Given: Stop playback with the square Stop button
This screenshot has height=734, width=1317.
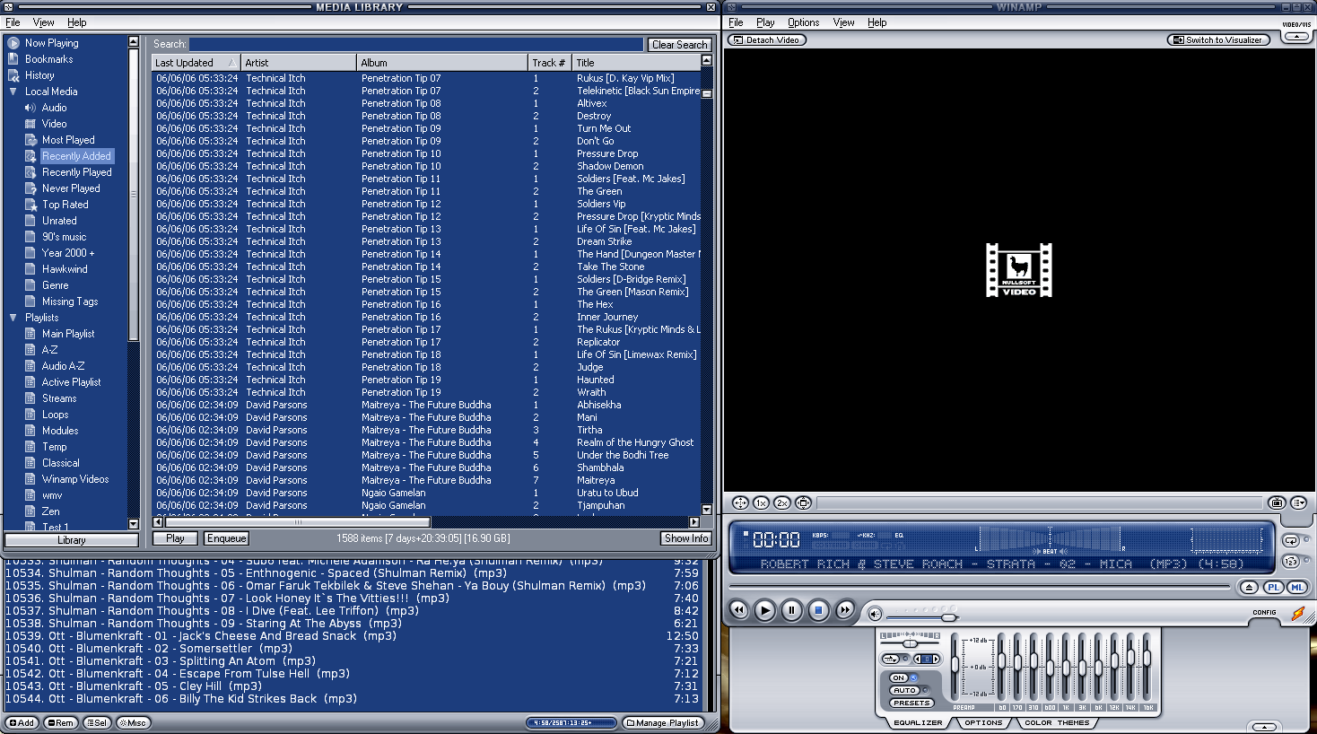Looking at the screenshot, I should click(818, 610).
